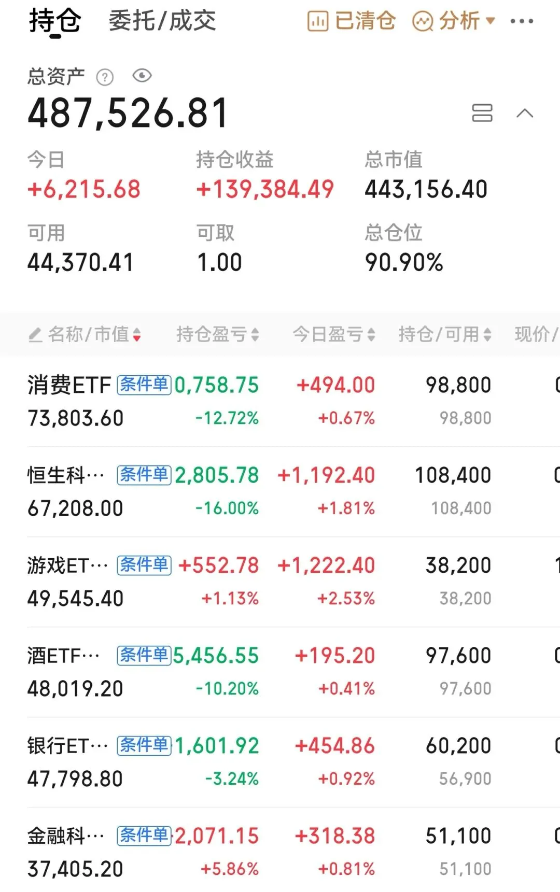Open the 条件单 tag on 银行ETF row

coord(144,745)
